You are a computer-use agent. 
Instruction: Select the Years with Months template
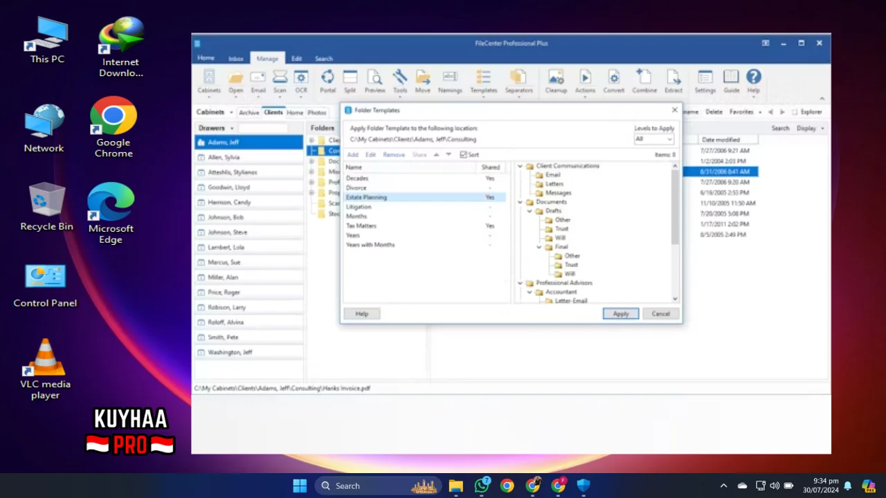(424, 245)
